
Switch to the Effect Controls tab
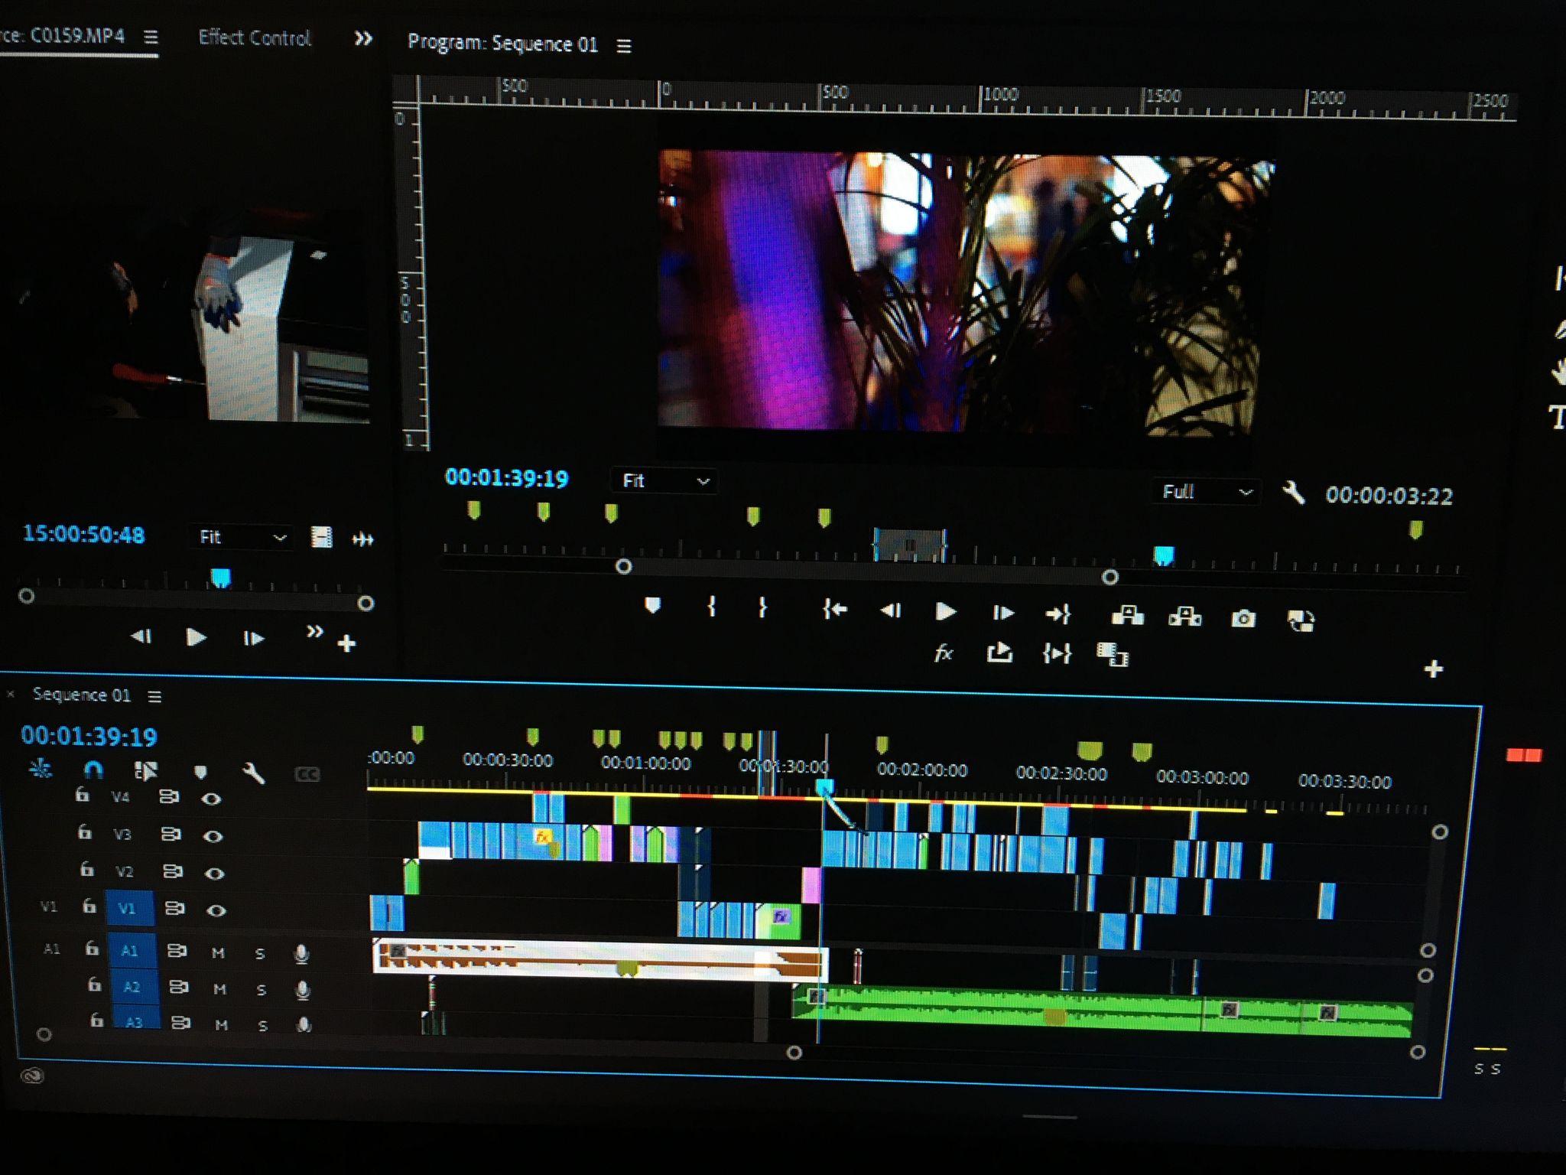[x=255, y=37]
